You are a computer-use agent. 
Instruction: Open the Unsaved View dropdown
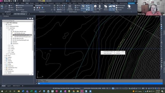pyautogui.click(x=24, y=5)
